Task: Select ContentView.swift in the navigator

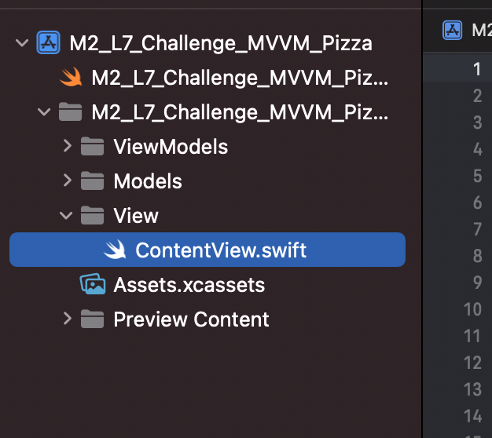Action: [x=207, y=250]
